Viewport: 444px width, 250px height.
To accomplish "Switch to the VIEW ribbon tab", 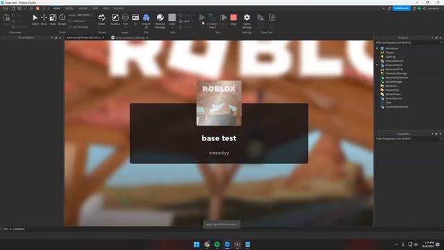I will click(x=106, y=8).
